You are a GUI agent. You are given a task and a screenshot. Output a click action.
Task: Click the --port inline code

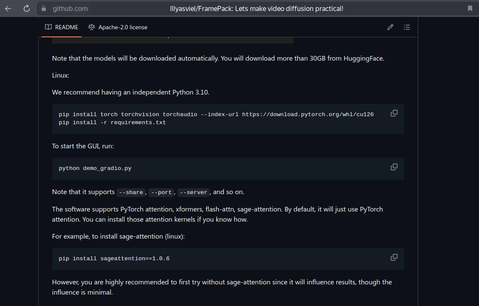[x=162, y=192]
